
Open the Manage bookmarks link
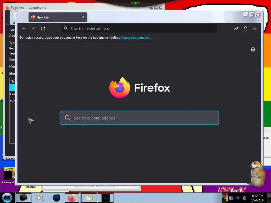point(136,38)
